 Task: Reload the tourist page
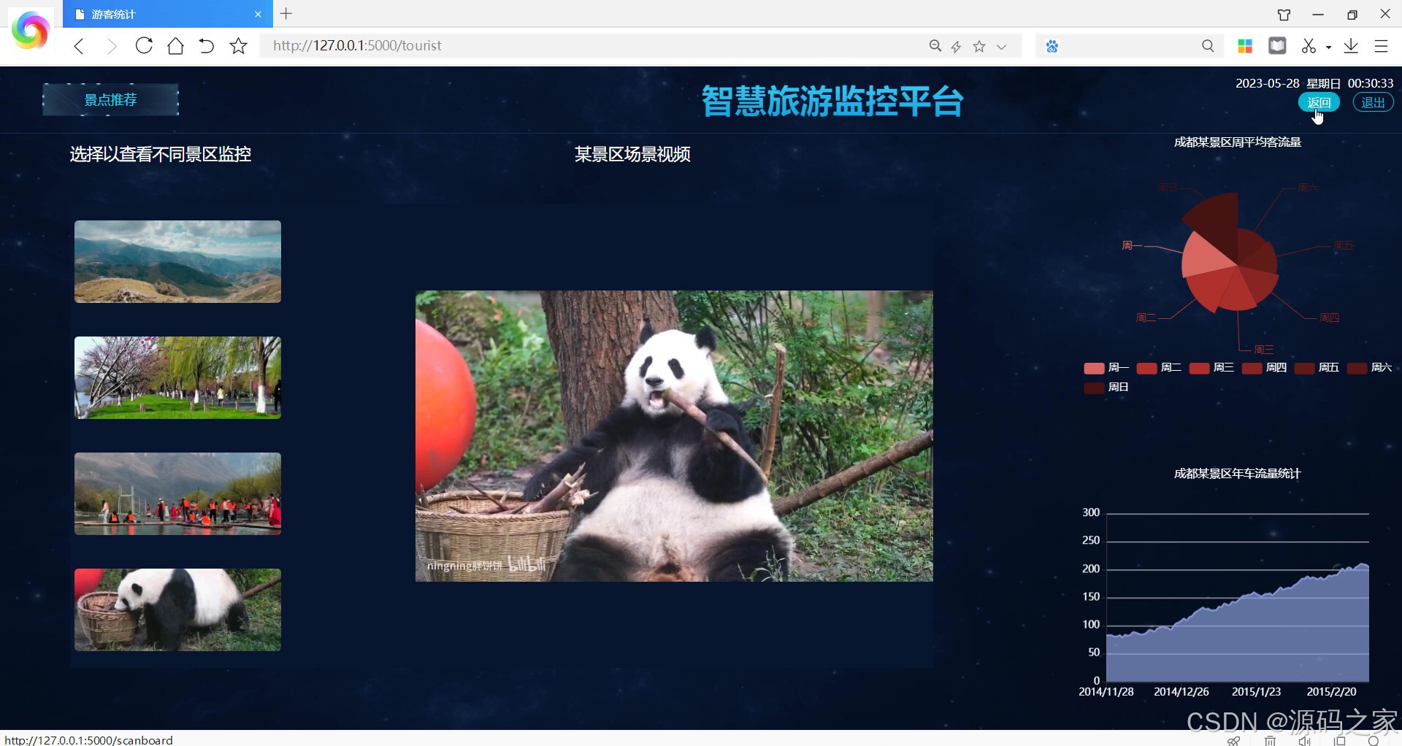[144, 45]
